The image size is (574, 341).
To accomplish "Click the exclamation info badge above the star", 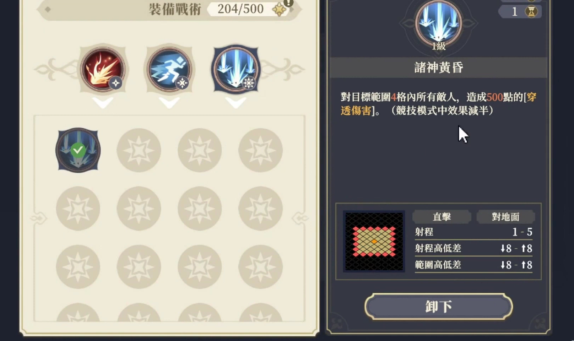I will click(288, 3).
